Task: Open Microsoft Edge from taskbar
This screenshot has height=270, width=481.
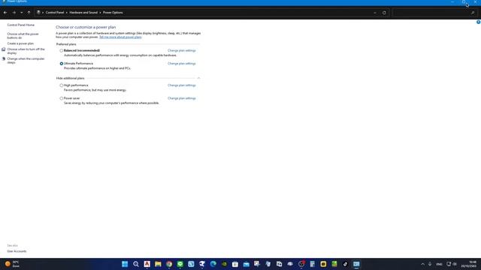Action: (213, 264)
